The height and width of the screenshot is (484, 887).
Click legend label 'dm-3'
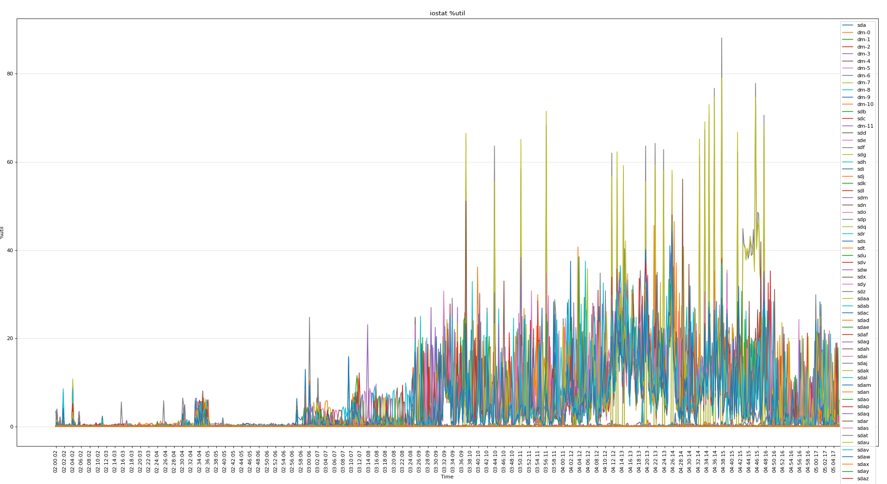(863, 54)
